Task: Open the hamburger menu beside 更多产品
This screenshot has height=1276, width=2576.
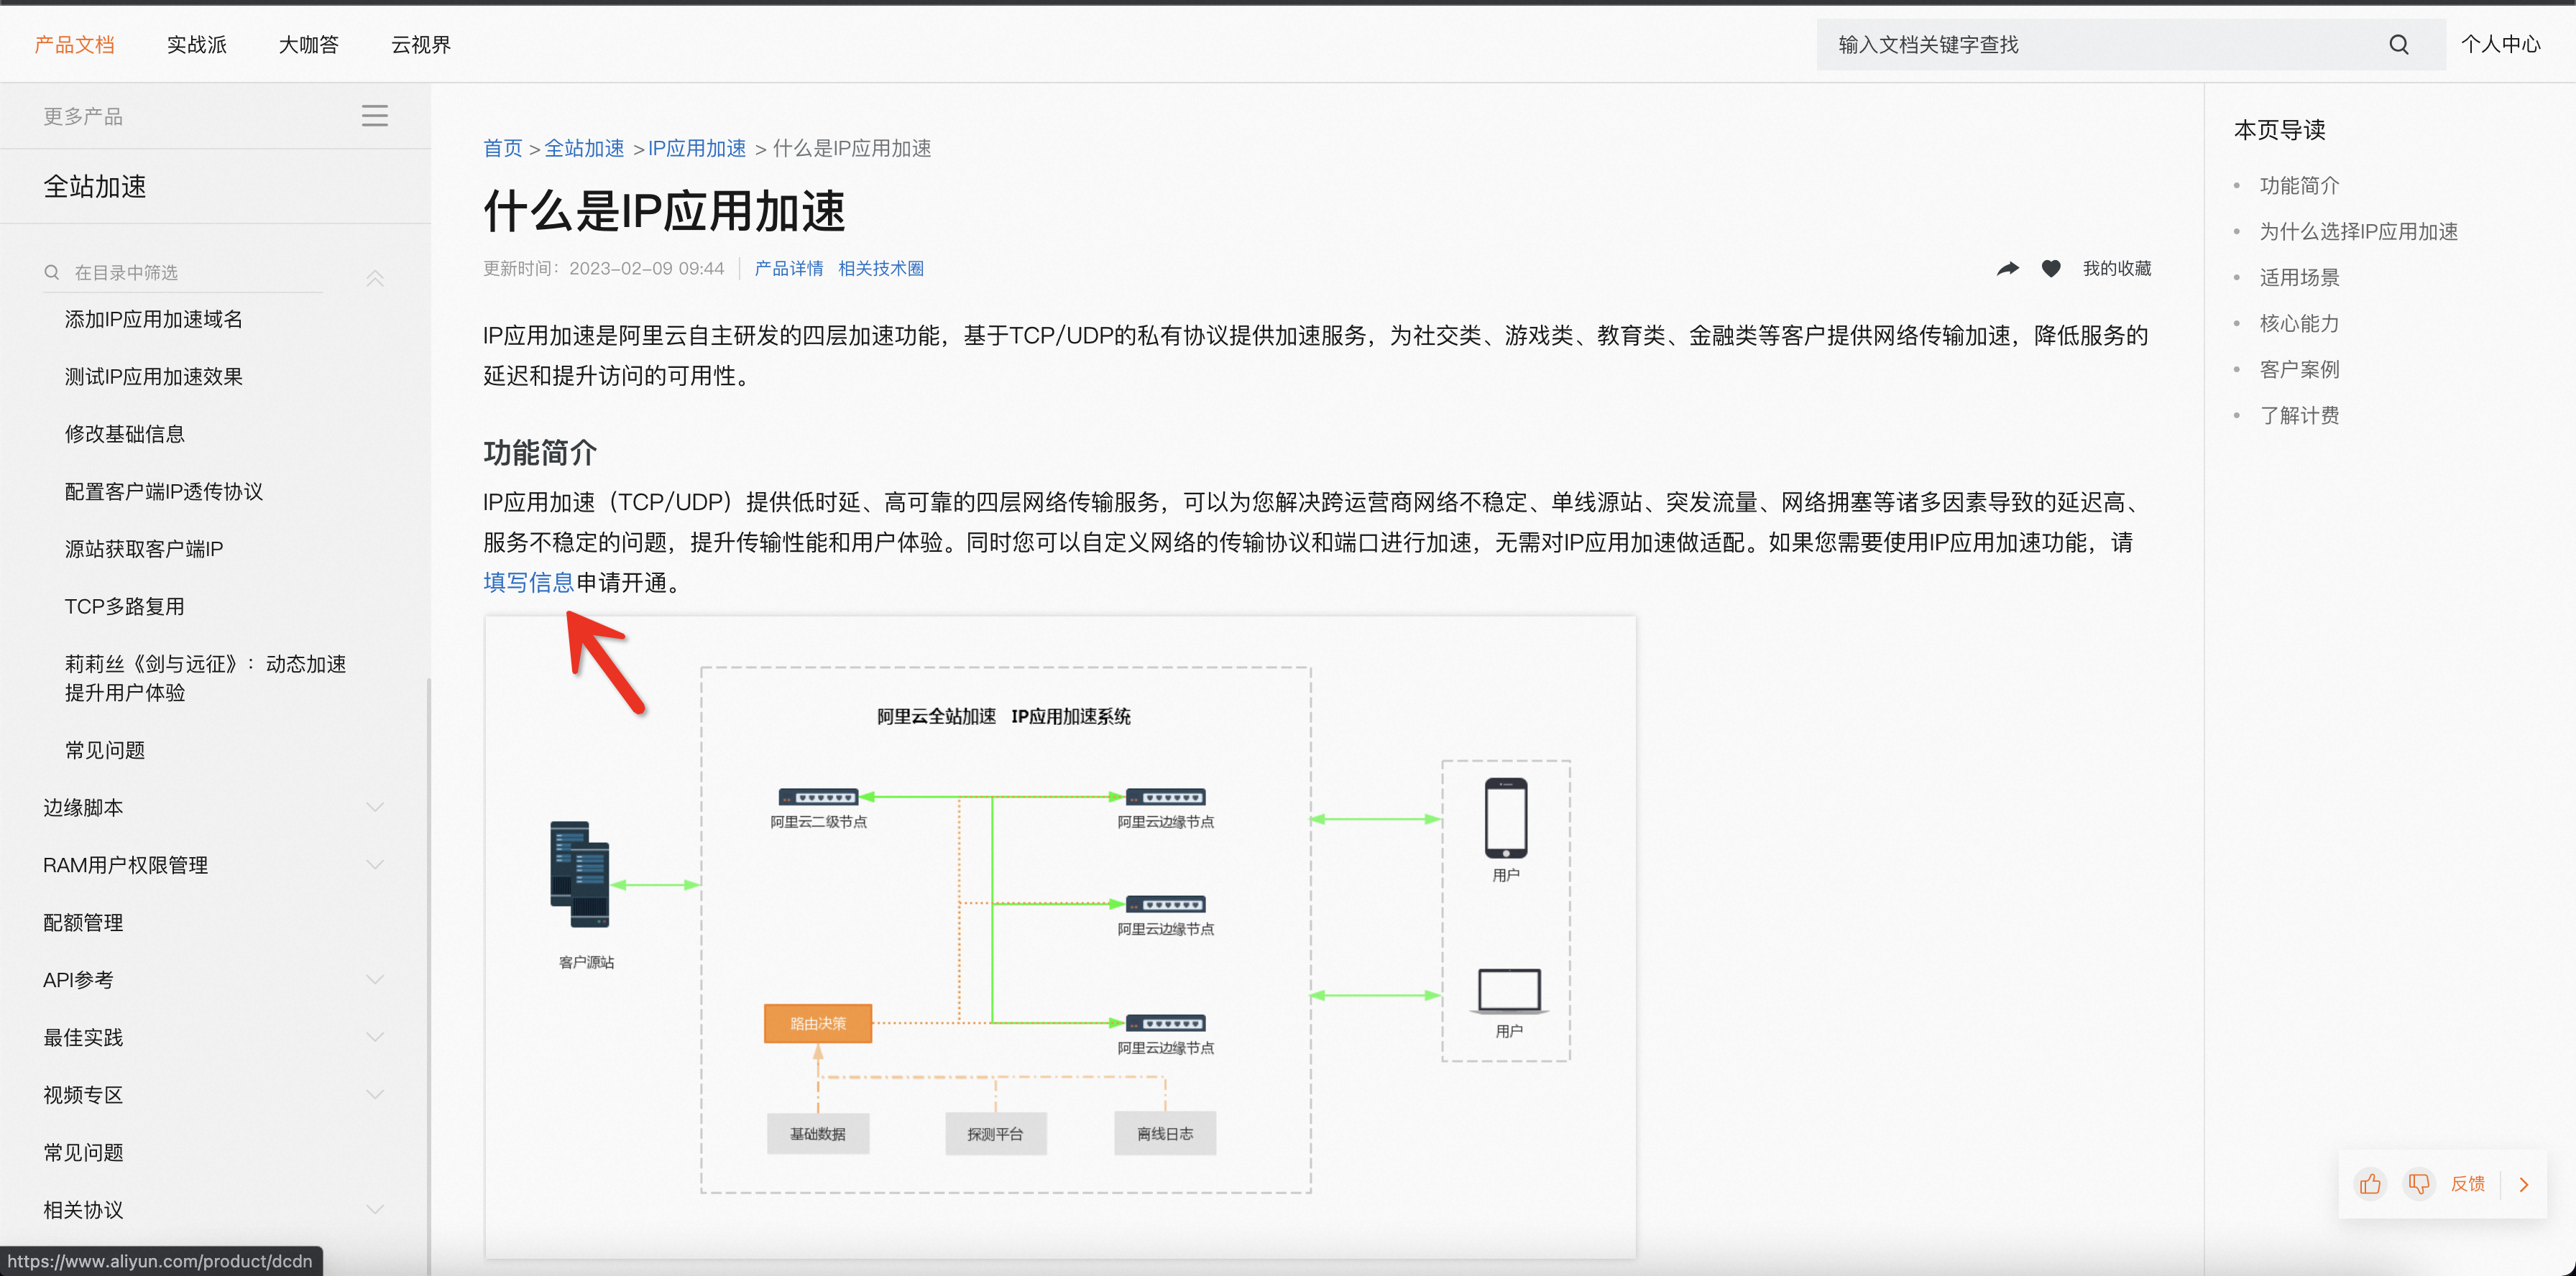Action: [374, 116]
